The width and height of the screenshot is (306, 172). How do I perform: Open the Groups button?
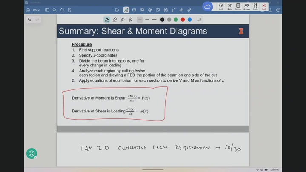246,6
